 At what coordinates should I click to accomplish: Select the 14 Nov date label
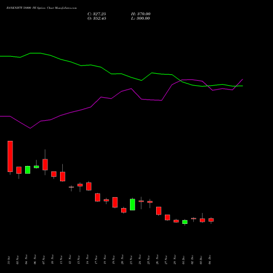pos(87,259)
